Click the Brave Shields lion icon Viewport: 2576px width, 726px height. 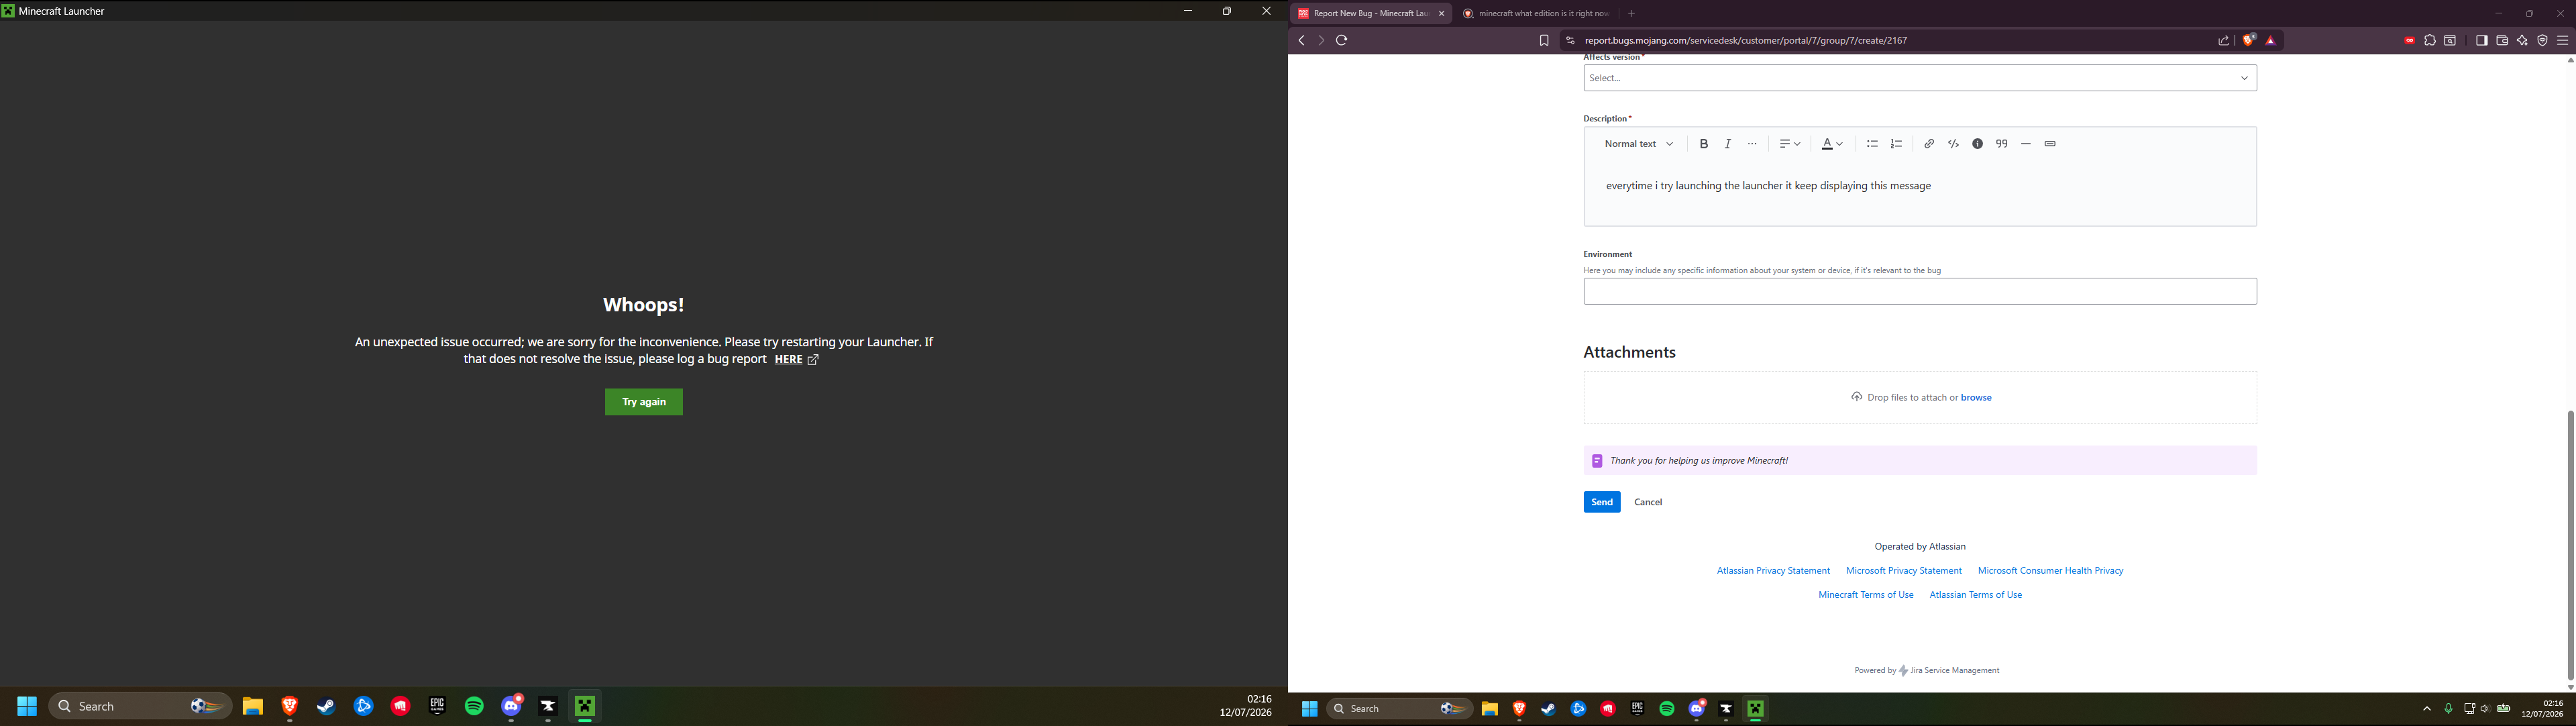point(2248,40)
